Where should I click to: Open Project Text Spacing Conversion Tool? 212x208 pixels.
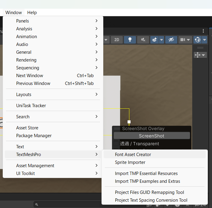coord(155,200)
